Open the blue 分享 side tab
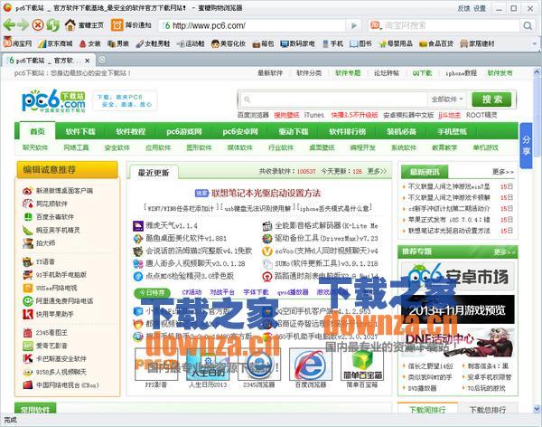This screenshot has width=542, height=427. [526, 146]
